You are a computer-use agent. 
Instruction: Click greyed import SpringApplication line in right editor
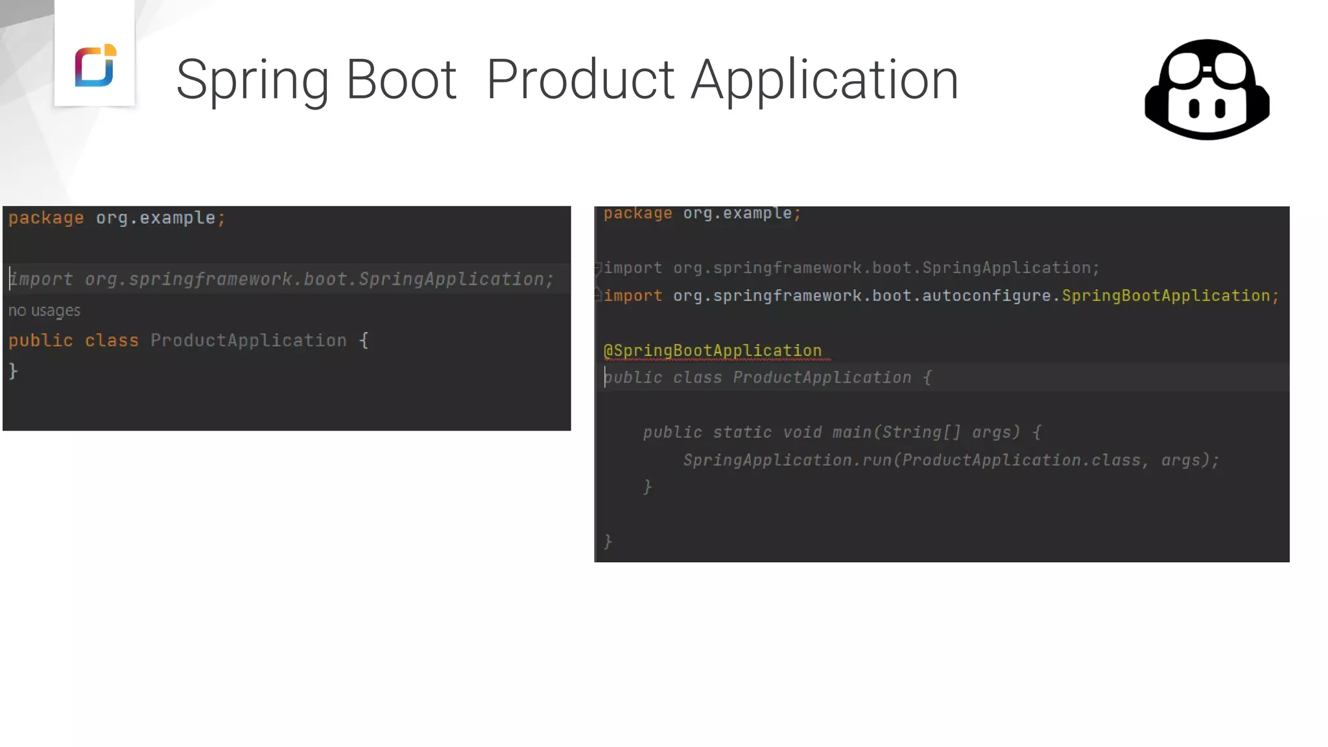[x=851, y=268]
